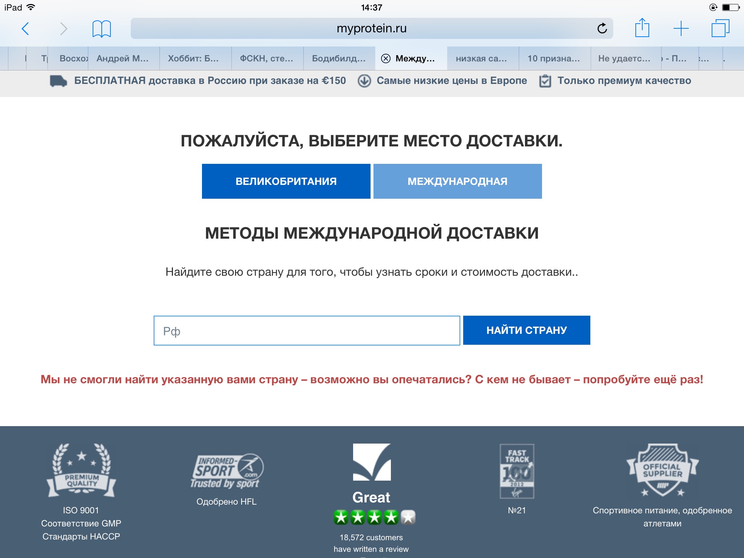
Task: Open the bookmarks book icon
Action: pos(101,29)
